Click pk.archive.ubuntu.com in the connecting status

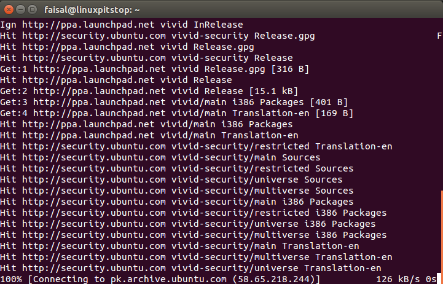(x=168, y=279)
